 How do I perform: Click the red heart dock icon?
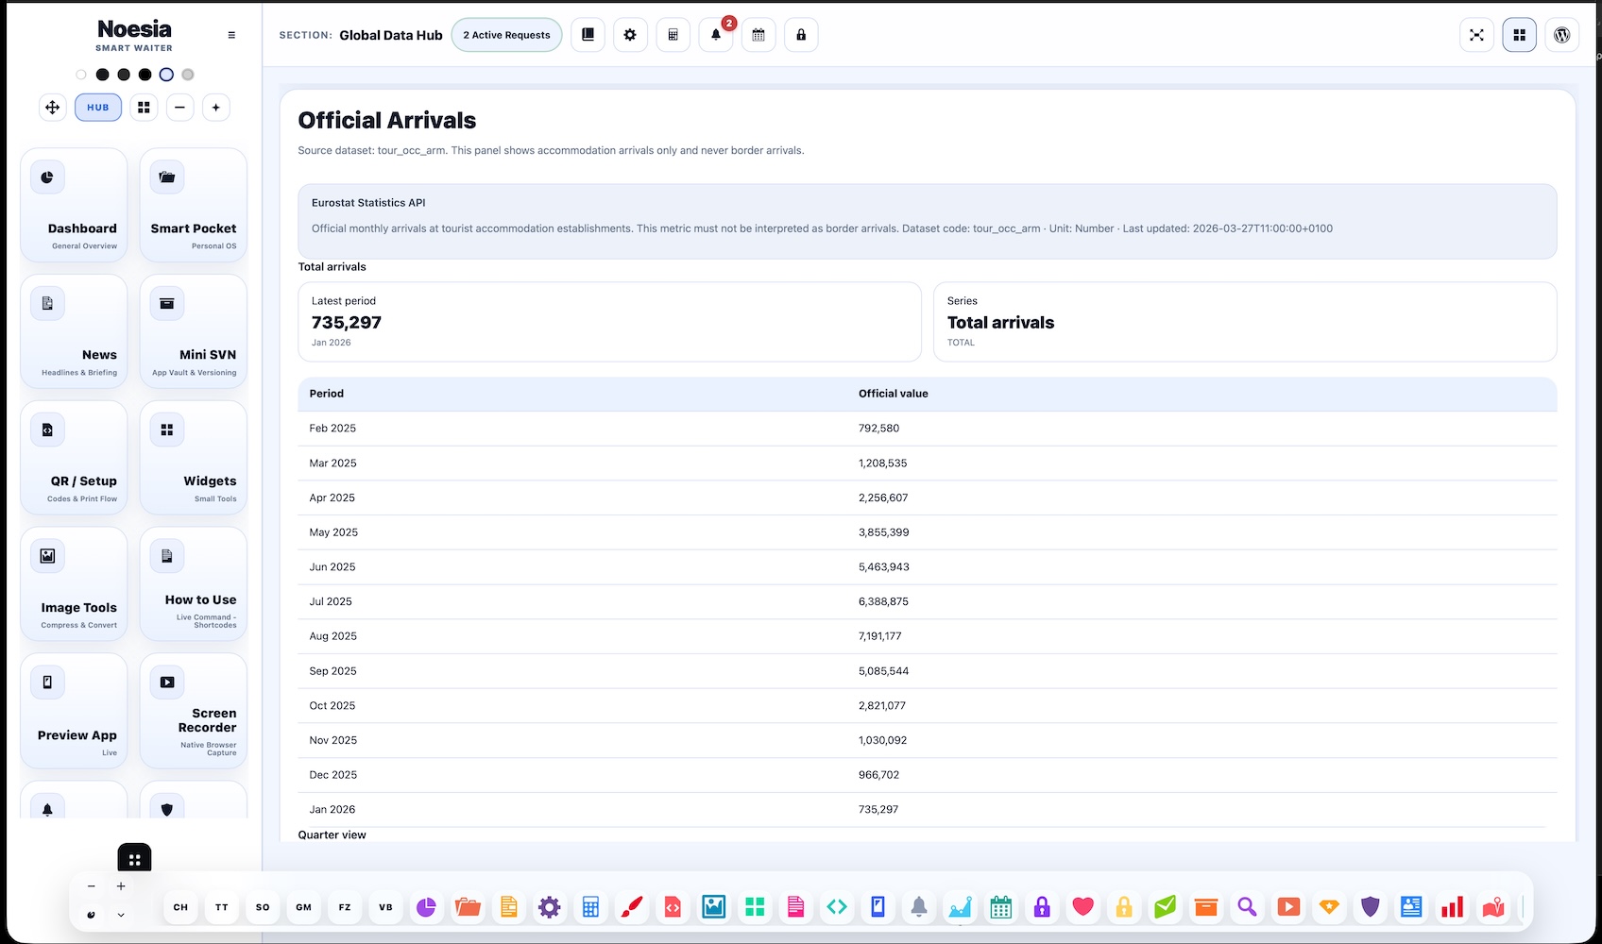pos(1082,907)
